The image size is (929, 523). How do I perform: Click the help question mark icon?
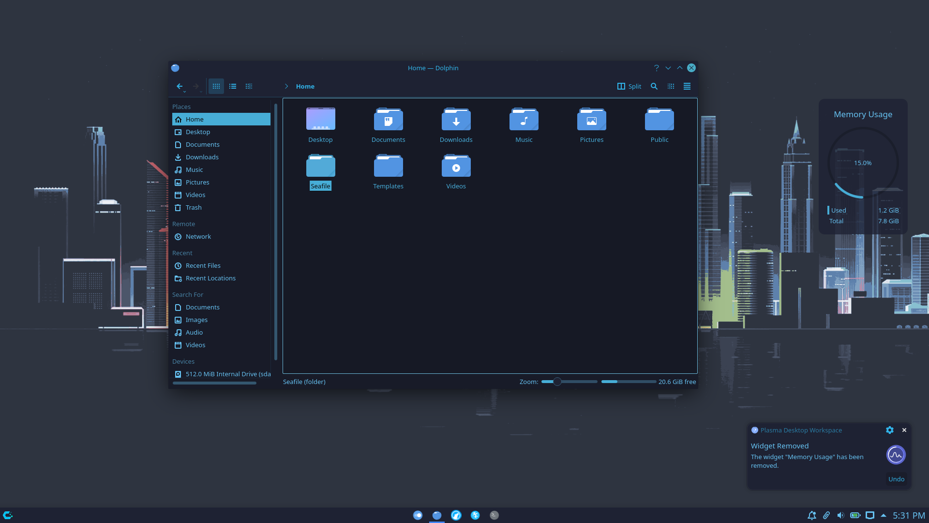(657, 68)
